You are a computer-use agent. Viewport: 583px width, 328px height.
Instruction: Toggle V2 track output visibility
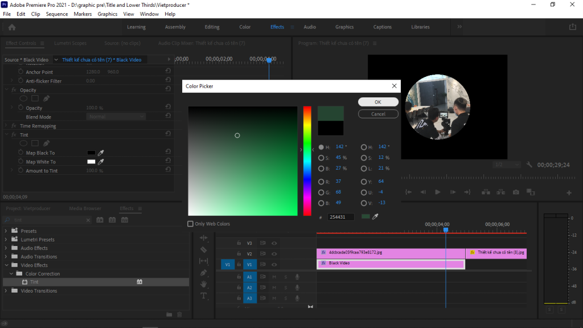274,254
